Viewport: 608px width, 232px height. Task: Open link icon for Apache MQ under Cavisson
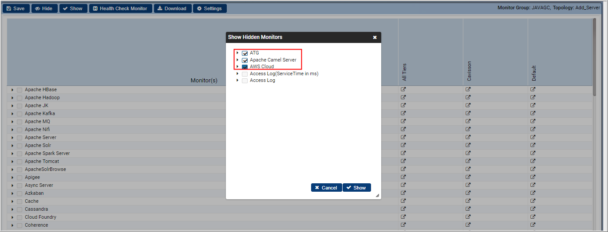coord(468,121)
